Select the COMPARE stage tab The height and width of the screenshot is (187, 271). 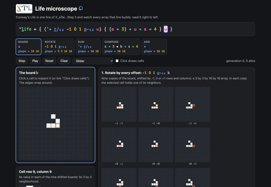click(x=121, y=47)
